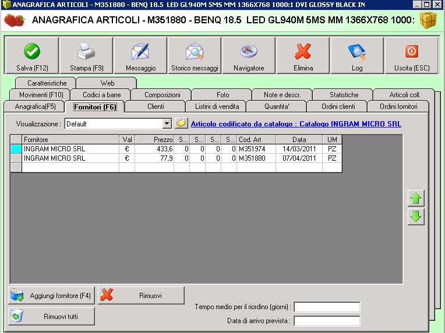Switch to the Quantita' tab
The width and height of the screenshot is (445, 333).
pos(277,107)
